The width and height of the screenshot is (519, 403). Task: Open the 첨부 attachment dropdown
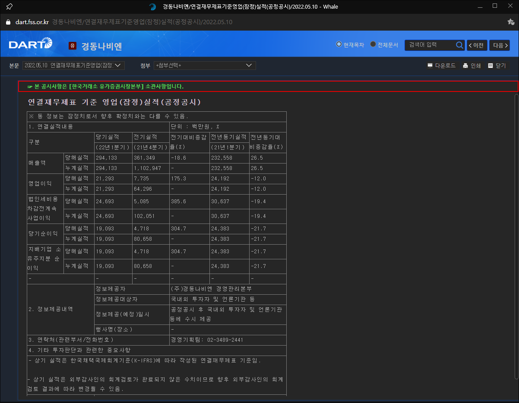[205, 66]
